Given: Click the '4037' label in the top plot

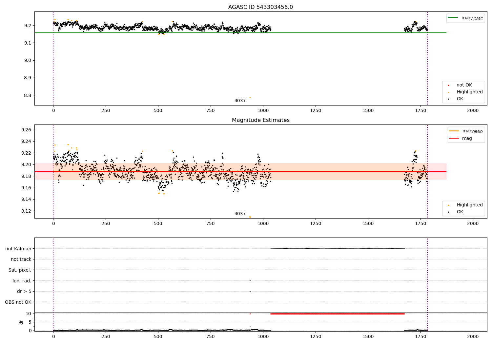Looking at the screenshot, I should (240, 101).
